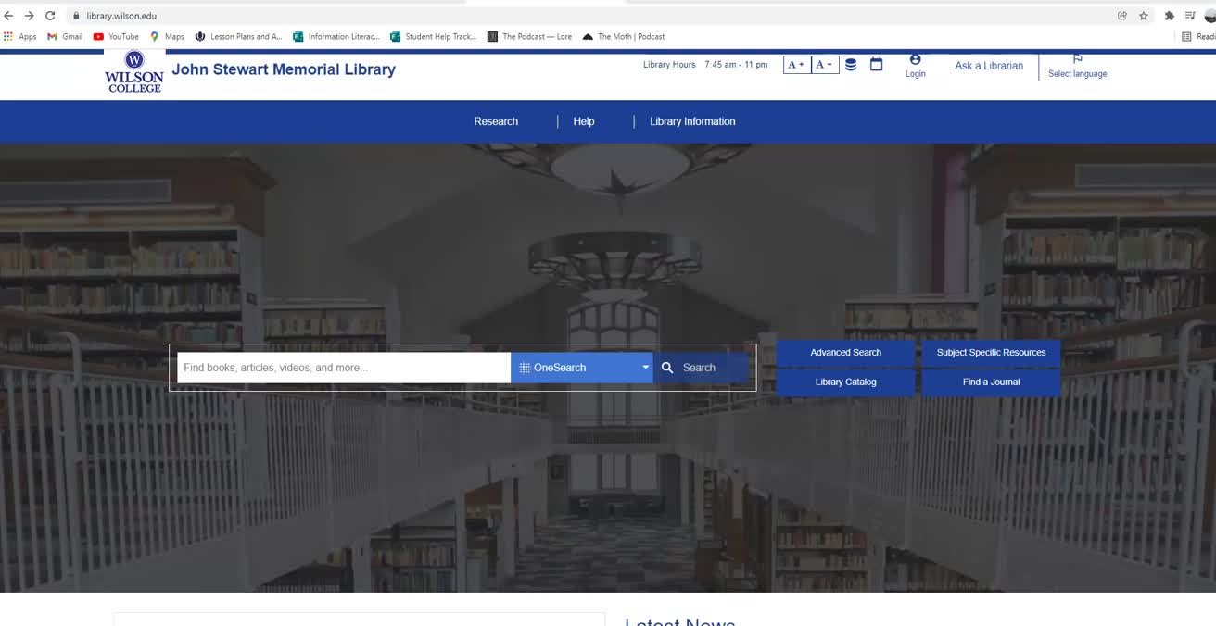Click the Login person icon
Image resolution: width=1216 pixels, height=626 pixels.
pyautogui.click(x=915, y=59)
